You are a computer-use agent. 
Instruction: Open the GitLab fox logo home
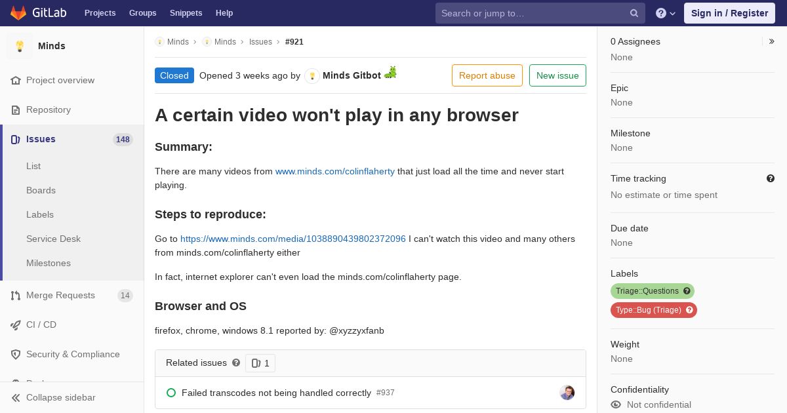tap(18, 12)
